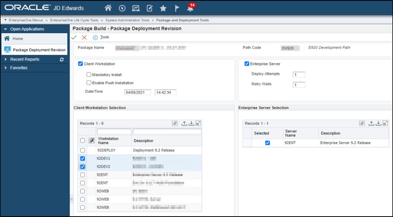The height and width of the screenshot is (217, 393).
Task: Open Favorites star icon in top bar
Action: click(163, 8)
